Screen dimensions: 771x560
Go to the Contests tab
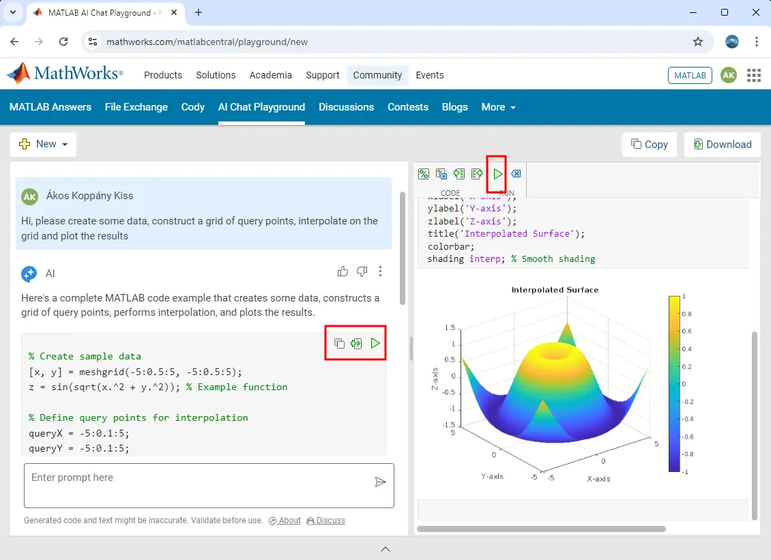point(408,107)
